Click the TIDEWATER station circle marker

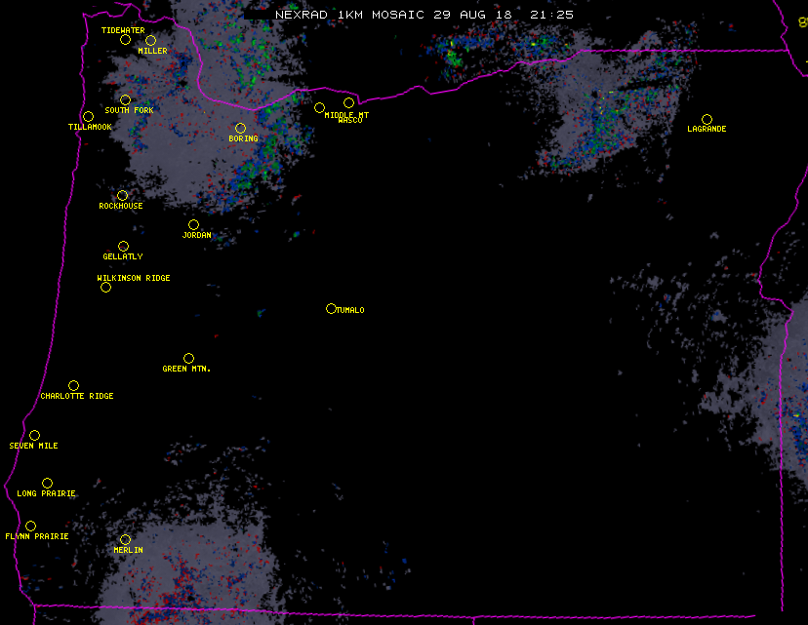pos(125,40)
